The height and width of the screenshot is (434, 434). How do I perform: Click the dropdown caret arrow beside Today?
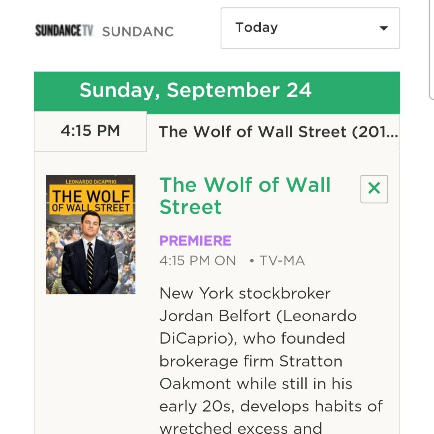coord(384,28)
